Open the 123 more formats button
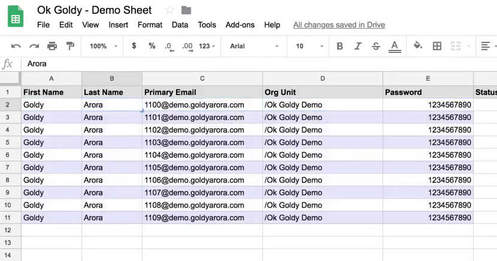 click(207, 46)
